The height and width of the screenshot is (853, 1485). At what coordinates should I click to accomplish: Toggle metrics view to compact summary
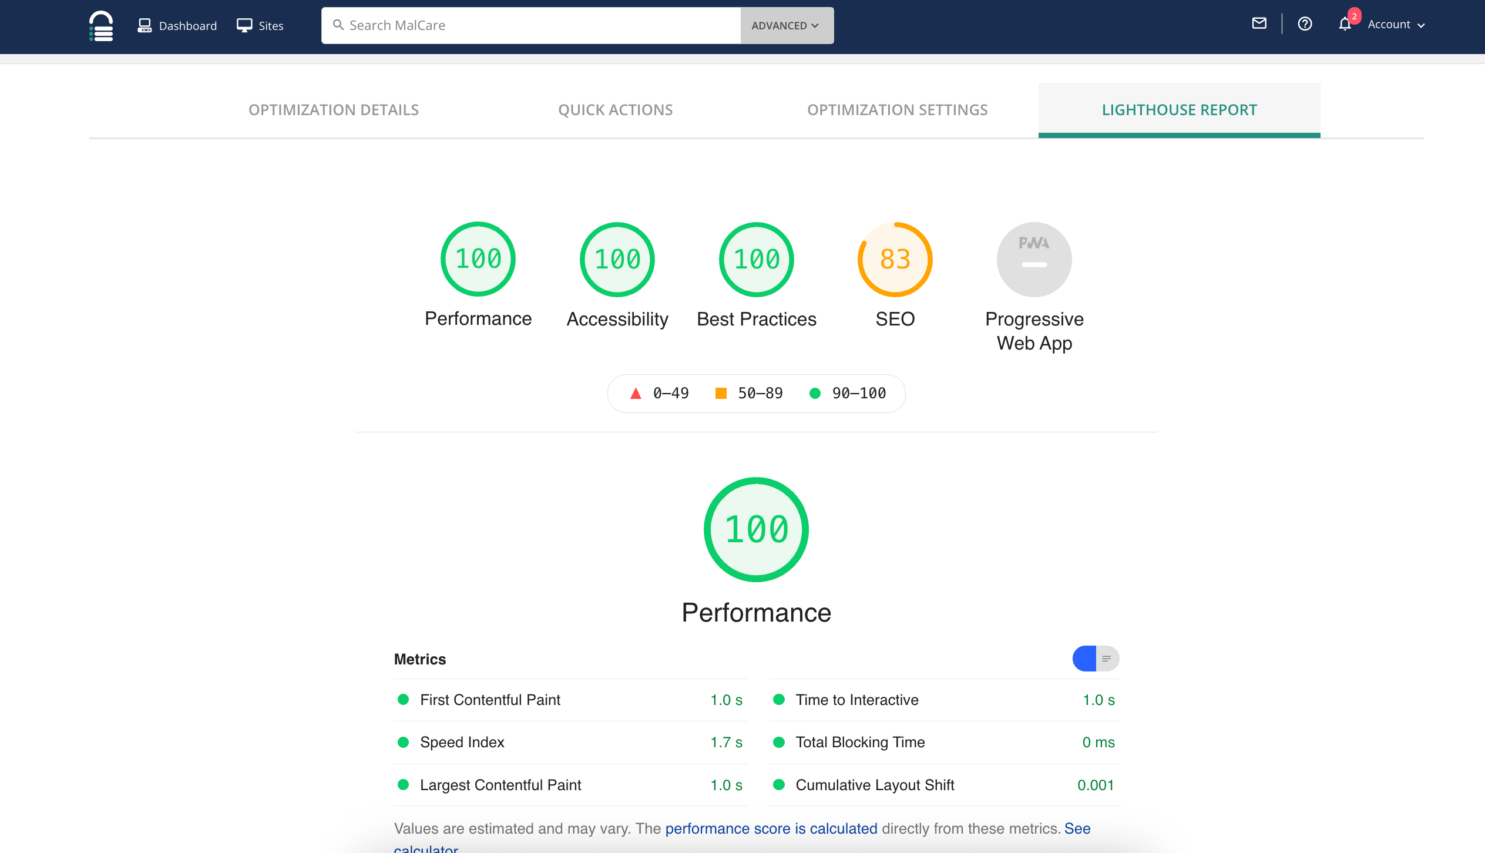click(x=1084, y=659)
